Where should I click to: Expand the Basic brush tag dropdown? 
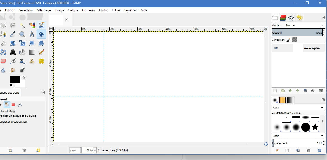point(322,136)
